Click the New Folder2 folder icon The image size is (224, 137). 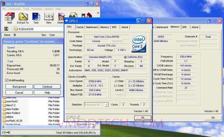tap(4, 113)
